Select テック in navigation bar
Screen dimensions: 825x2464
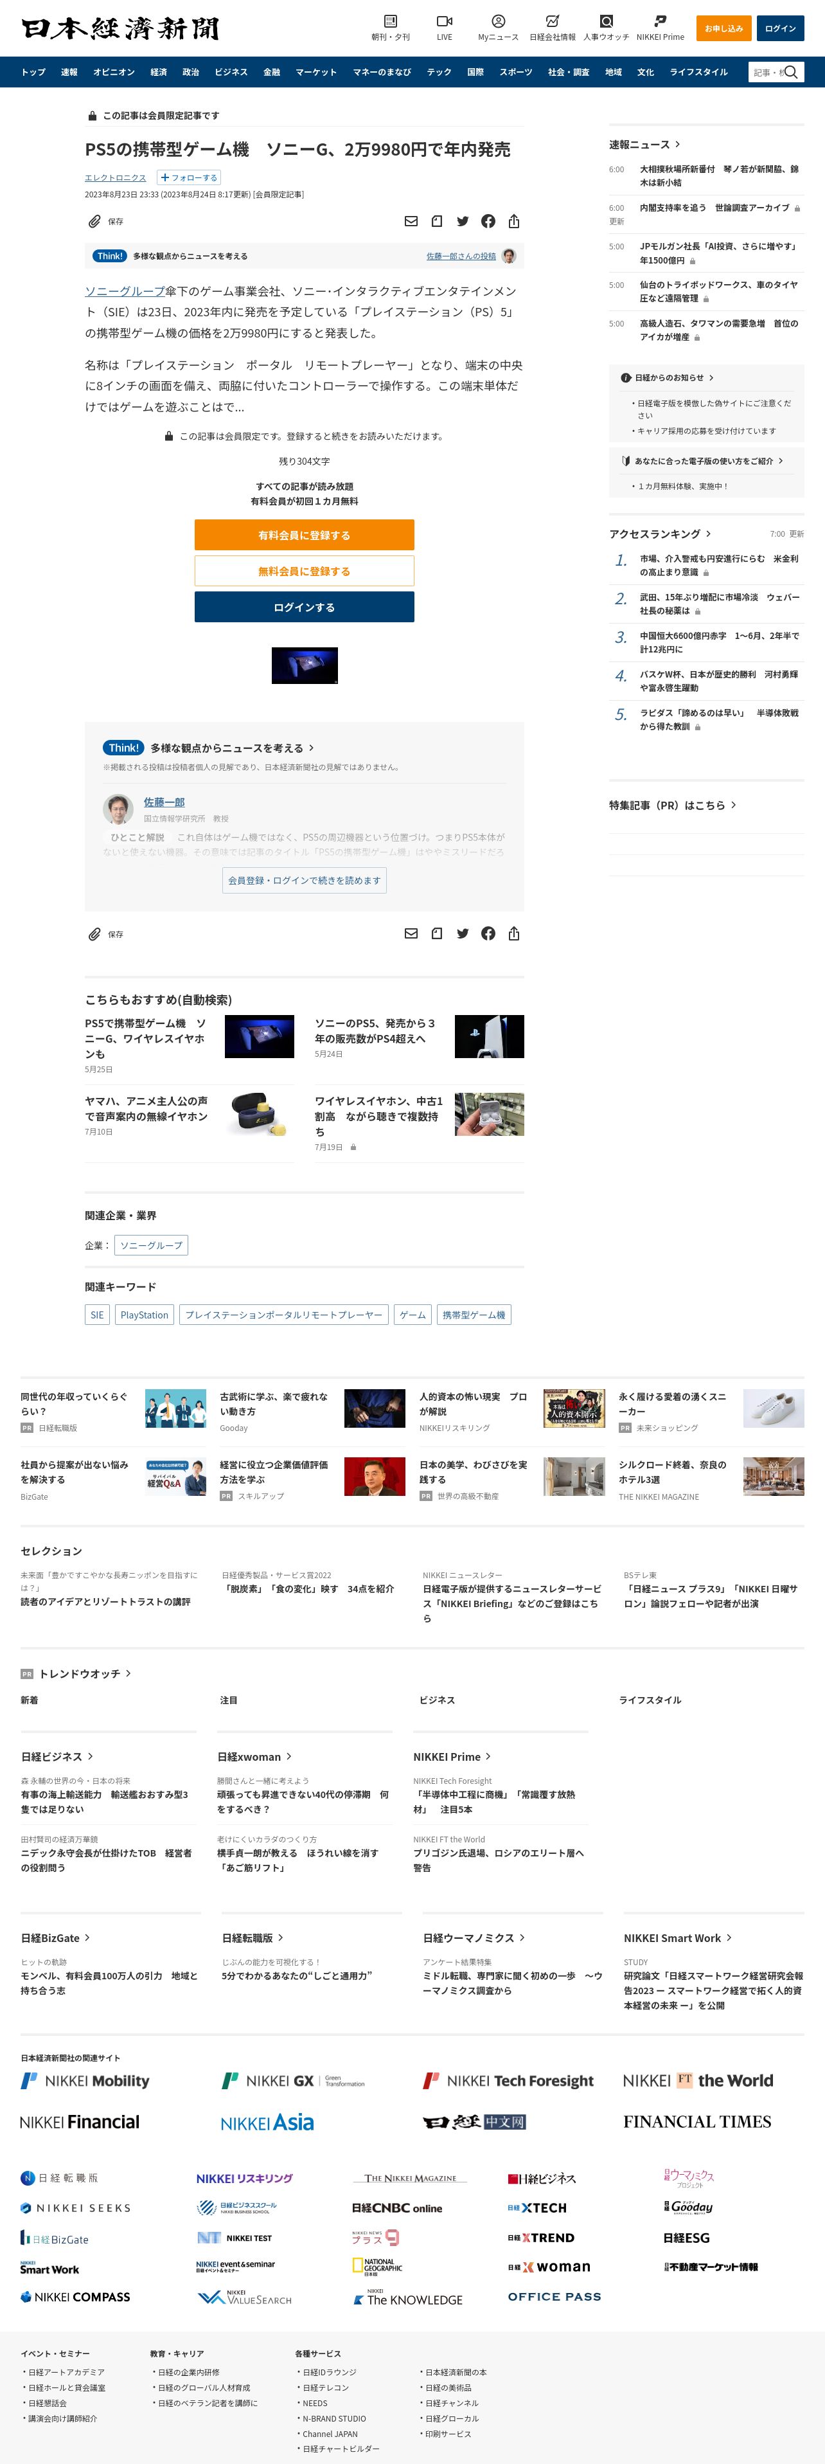(x=439, y=72)
